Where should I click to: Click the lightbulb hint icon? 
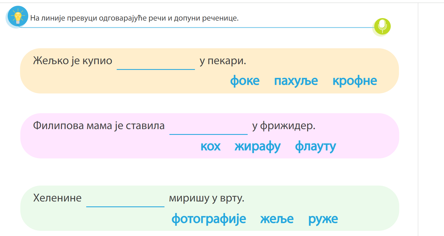(18, 16)
